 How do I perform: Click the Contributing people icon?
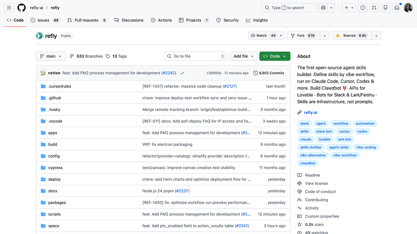pos(300,200)
